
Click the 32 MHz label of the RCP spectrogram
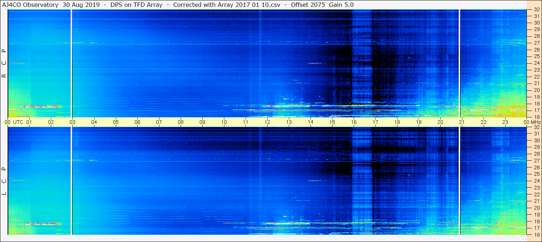click(536, 10)
